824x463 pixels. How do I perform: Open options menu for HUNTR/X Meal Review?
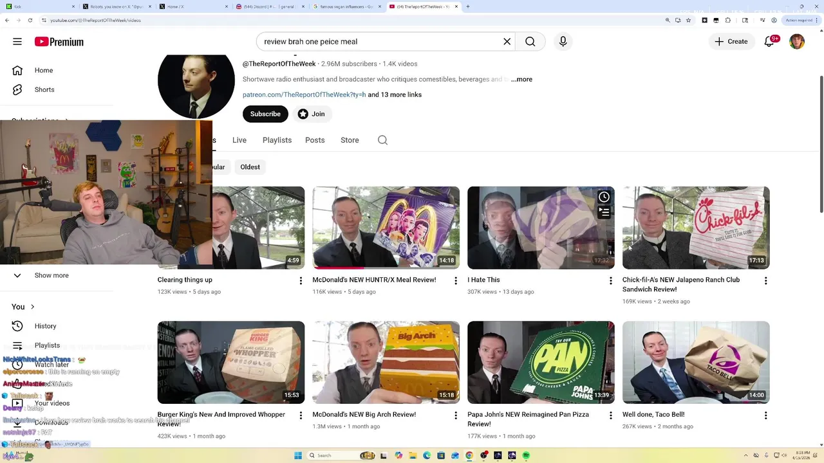click(456, 281)
